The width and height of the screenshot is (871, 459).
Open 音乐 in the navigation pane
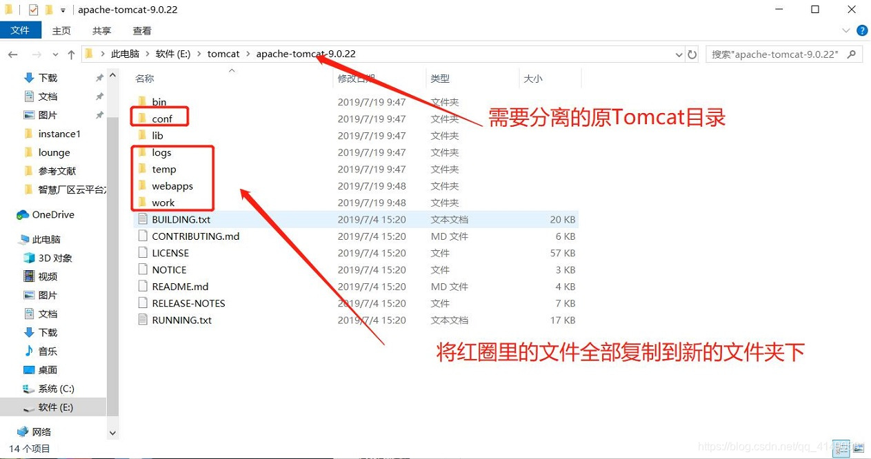click(48, 351)
